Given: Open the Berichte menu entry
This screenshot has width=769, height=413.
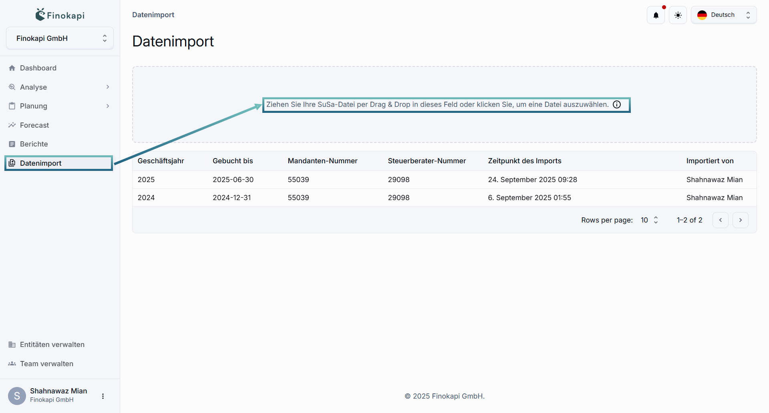Looking at the screenshot, I should click(x=34, y=144).
